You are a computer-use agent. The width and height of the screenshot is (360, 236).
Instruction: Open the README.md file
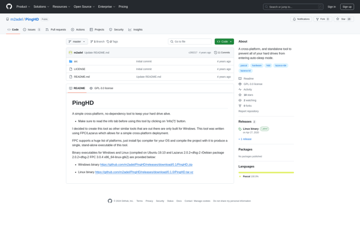pos(82,77)
